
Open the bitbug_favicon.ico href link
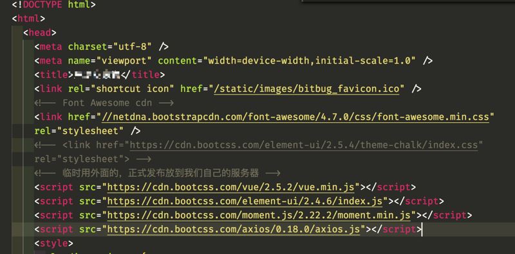coord(306,89)
